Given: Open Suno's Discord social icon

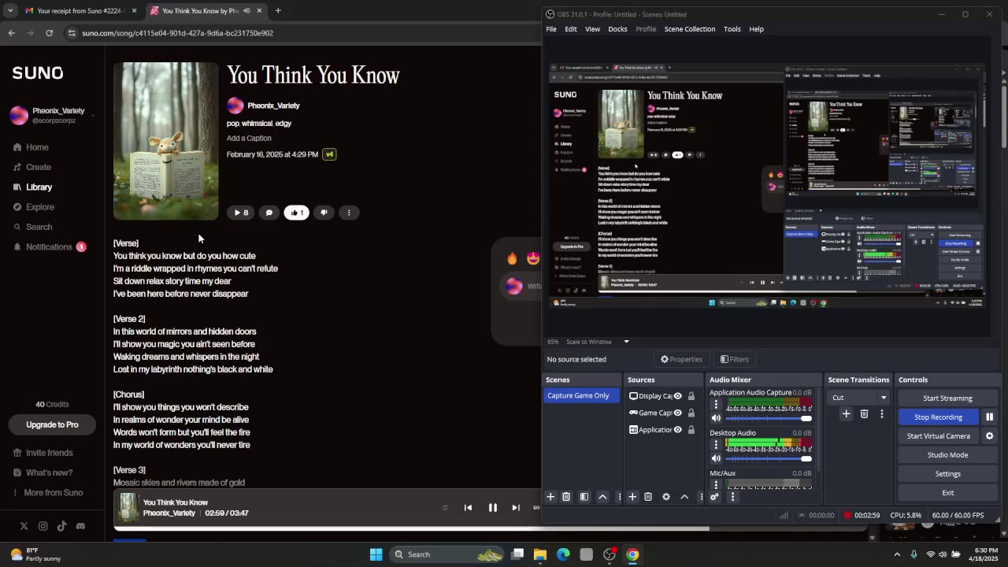Looking at the screenshot, I should pos(80,526).
